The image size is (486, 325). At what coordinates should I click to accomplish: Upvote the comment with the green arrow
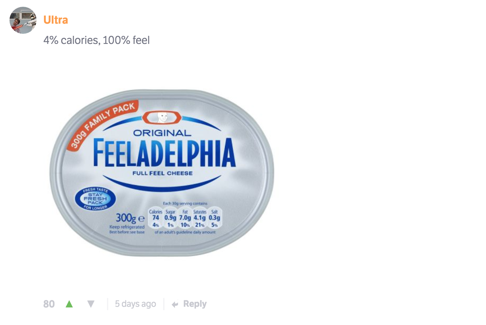coord(69,304)
